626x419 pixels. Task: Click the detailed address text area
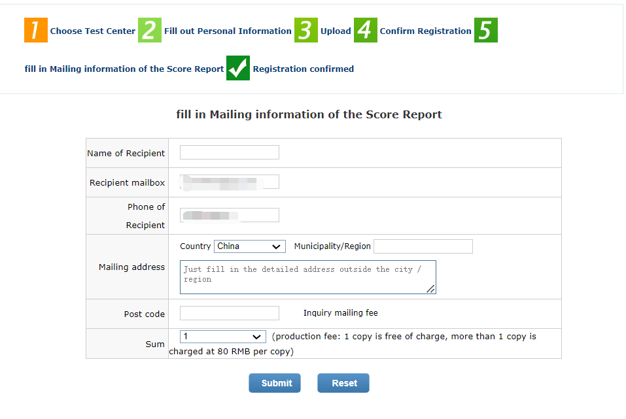[x=307, y=277]
